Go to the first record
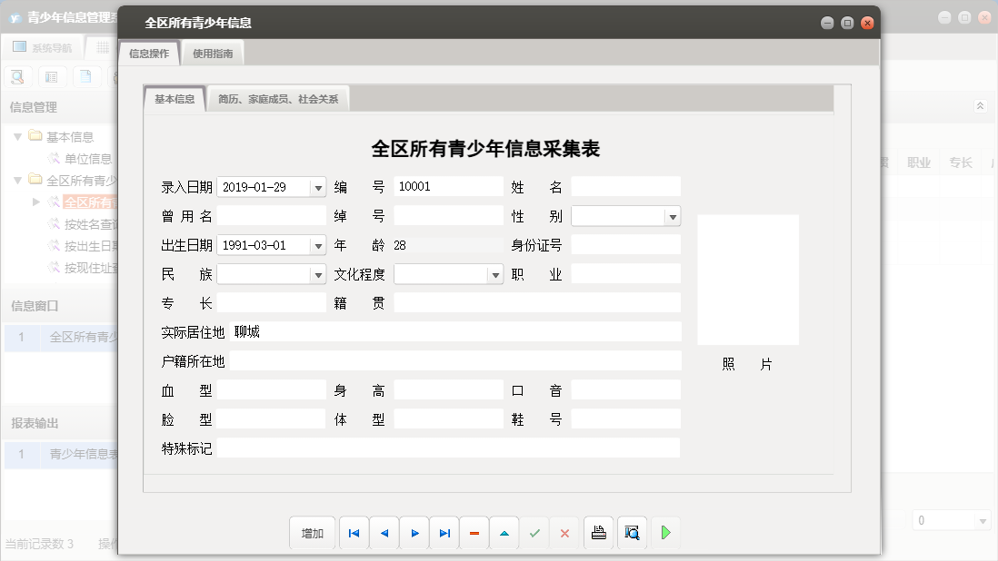Screen dimensions: 998x561 354,533
